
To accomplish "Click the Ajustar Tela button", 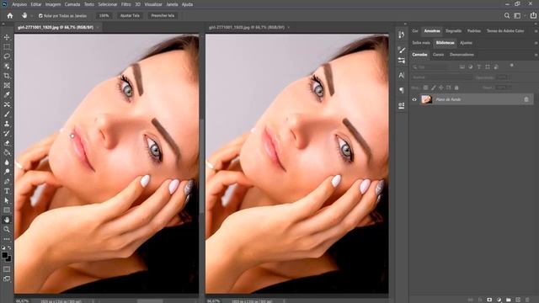I will (x=130, y=16).
